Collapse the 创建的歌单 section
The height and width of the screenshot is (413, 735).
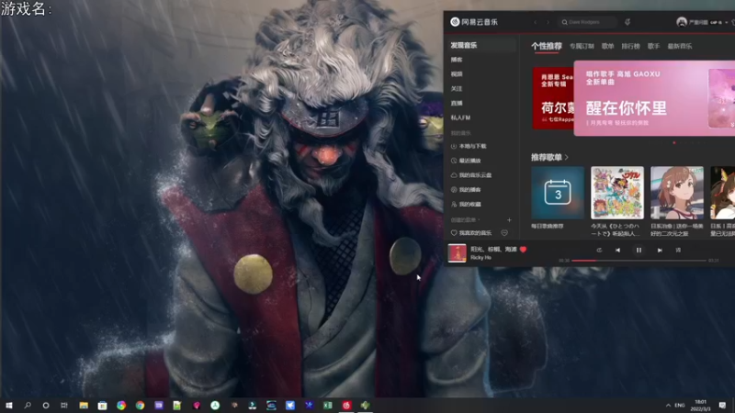(x=466, y=219)
